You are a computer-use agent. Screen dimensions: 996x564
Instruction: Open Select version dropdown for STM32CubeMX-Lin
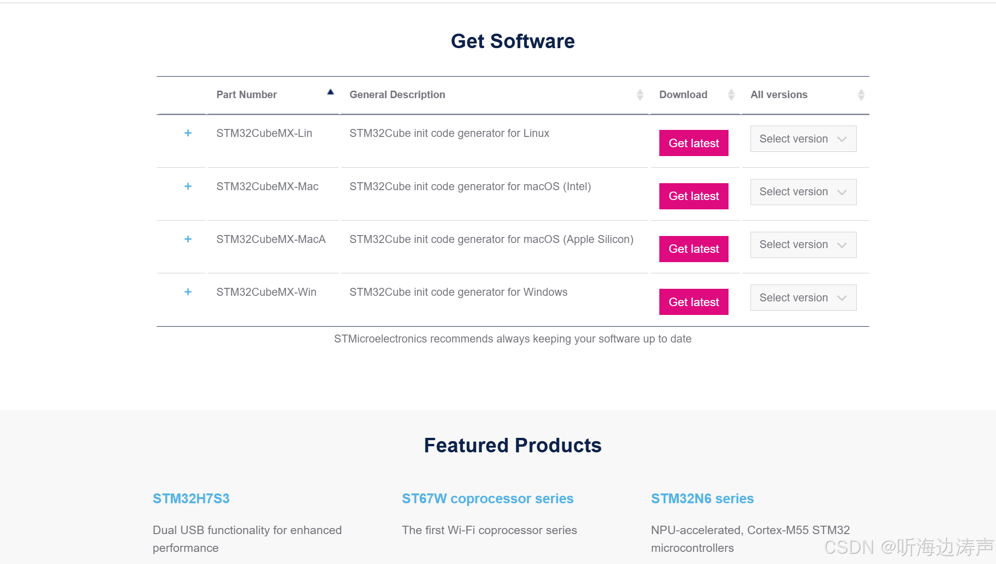tap(803, 139)
